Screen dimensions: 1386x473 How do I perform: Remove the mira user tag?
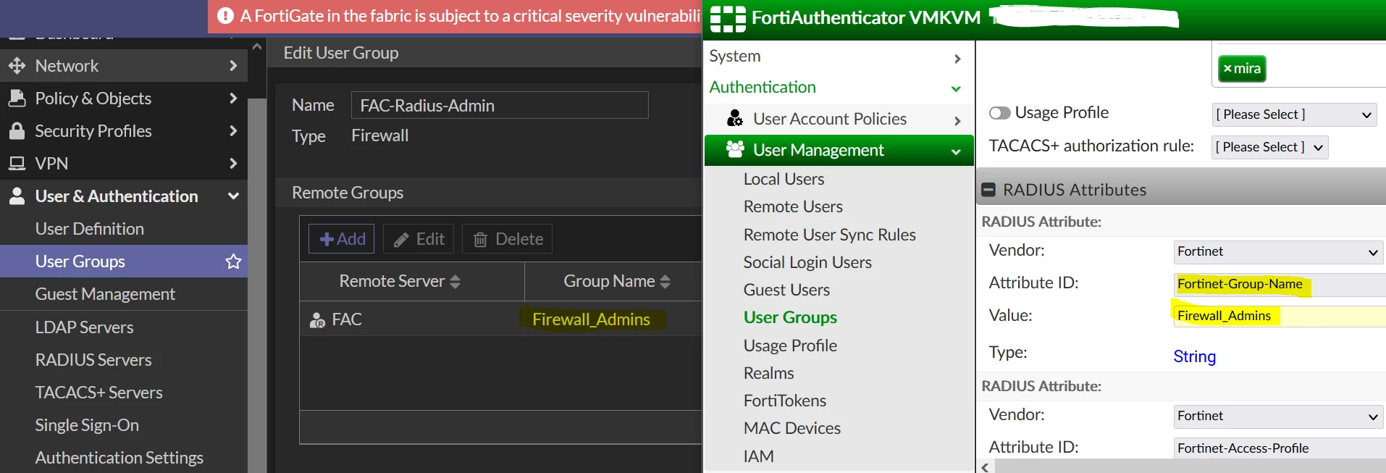coord(1227,69)
